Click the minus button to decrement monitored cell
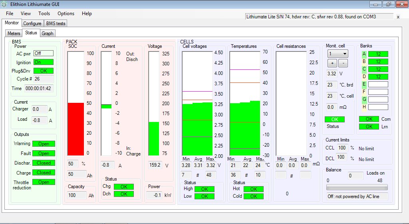This screenshot has width=409, height=224. (343, 63)
